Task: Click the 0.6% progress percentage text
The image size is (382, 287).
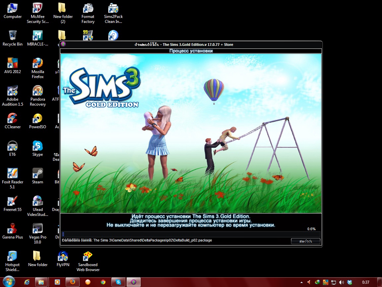Action: coord(311,229)
